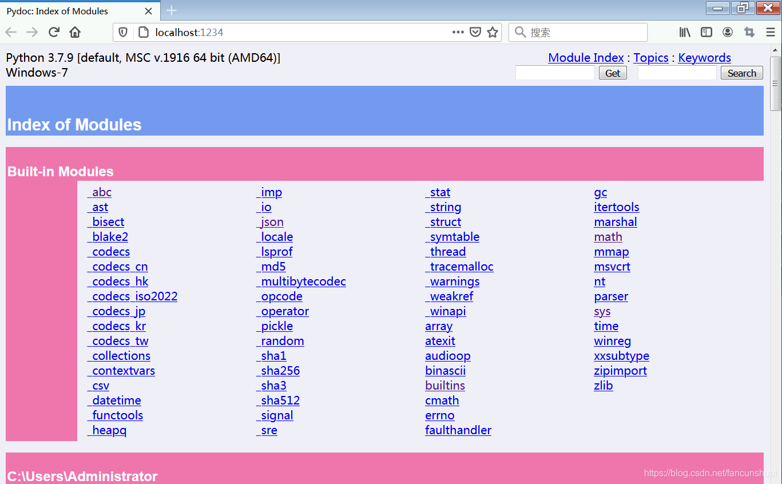This screenshot has width=782, height=484.
Task: Open Firefox account menu
Action: (728, 33)
